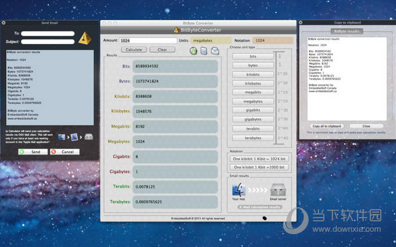Select the bytes unit type
Image resolution: width=396 pixels, height=247 pixels.
253,65
